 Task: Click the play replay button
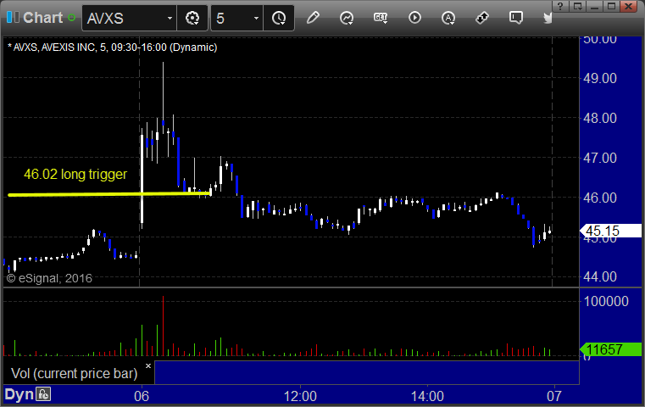tap(414, 18)
